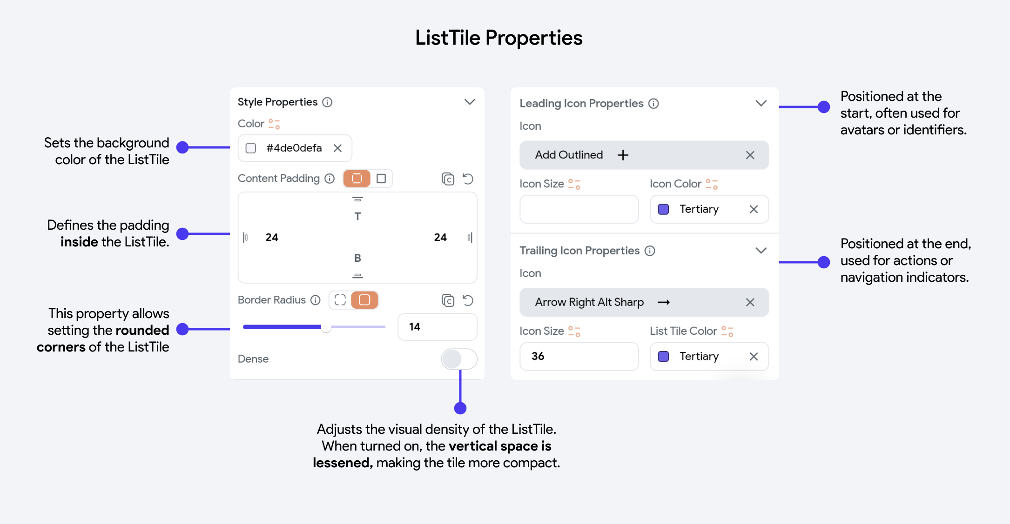This screenshot has width=1010, height=524.
Task: Open the Color variable settings icon
Action: coord(274,124)
